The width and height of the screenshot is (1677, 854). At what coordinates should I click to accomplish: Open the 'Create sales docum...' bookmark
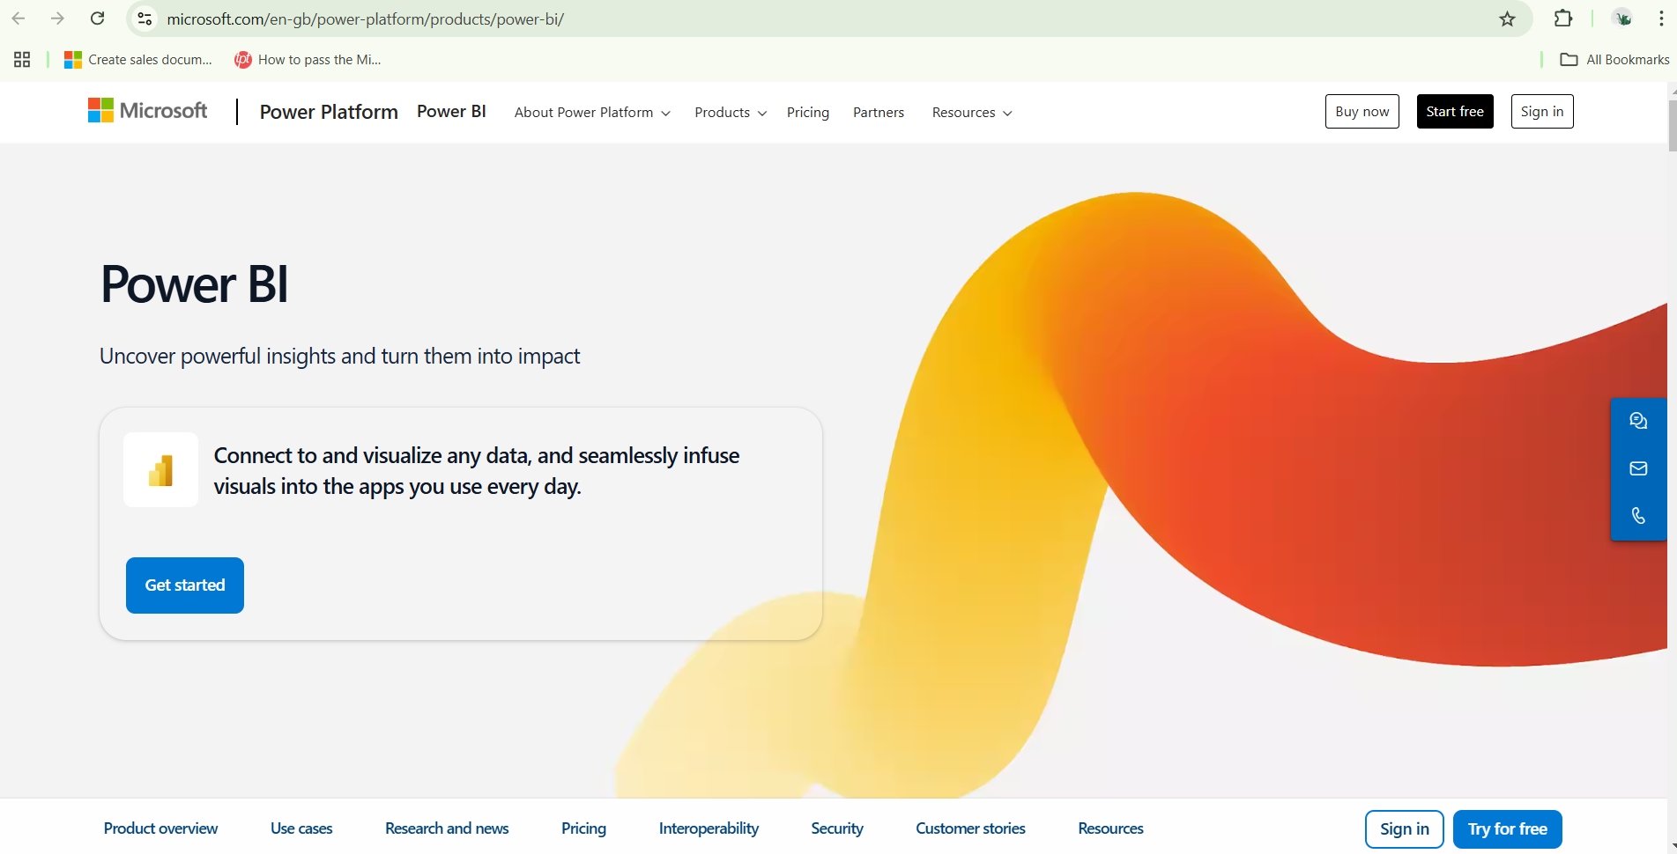coord(138,60)
